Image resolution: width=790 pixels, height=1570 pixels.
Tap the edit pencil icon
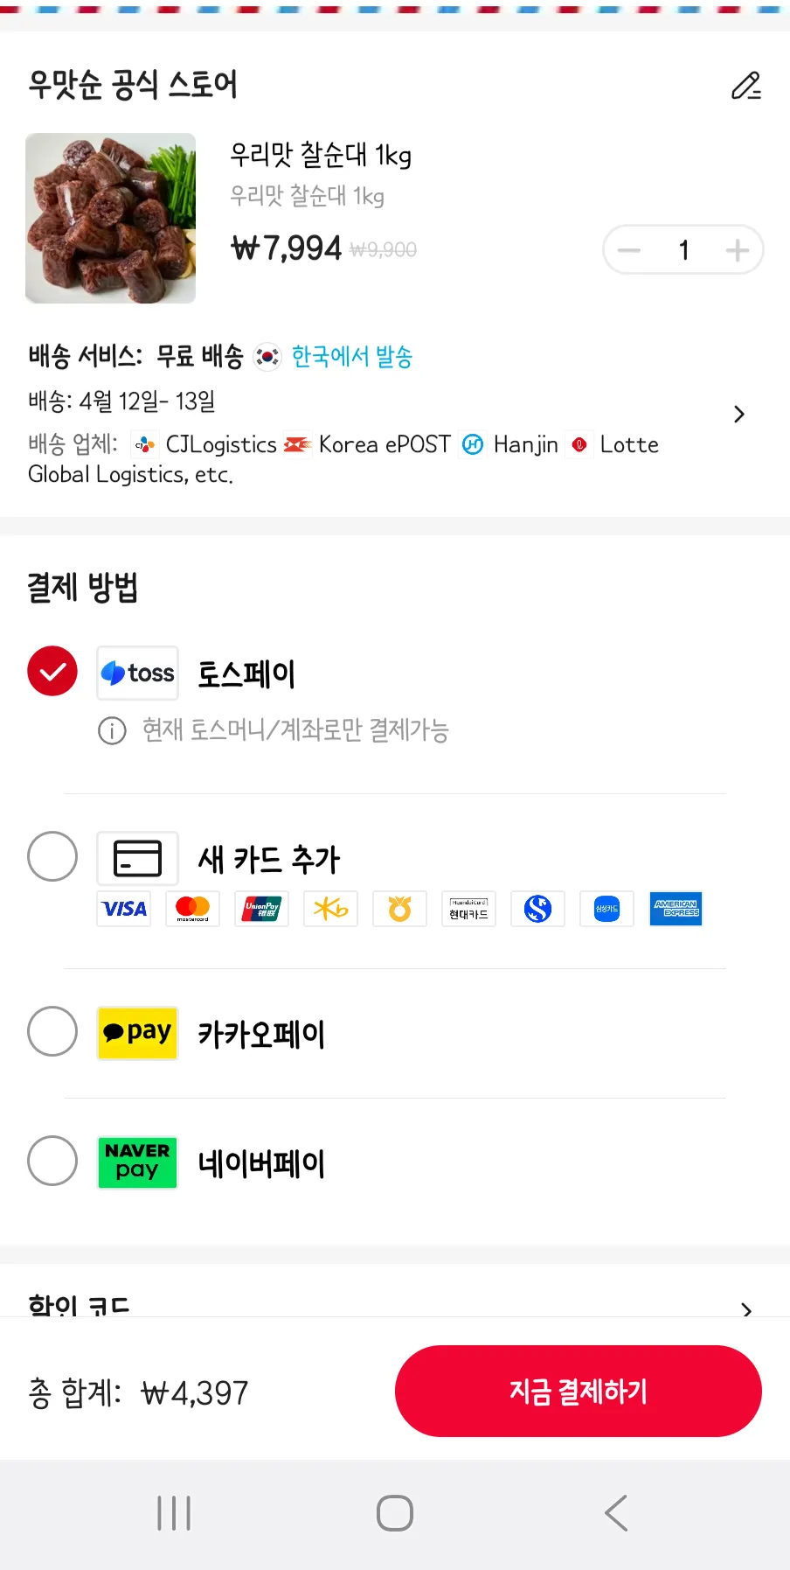click(x=745, y=86)
